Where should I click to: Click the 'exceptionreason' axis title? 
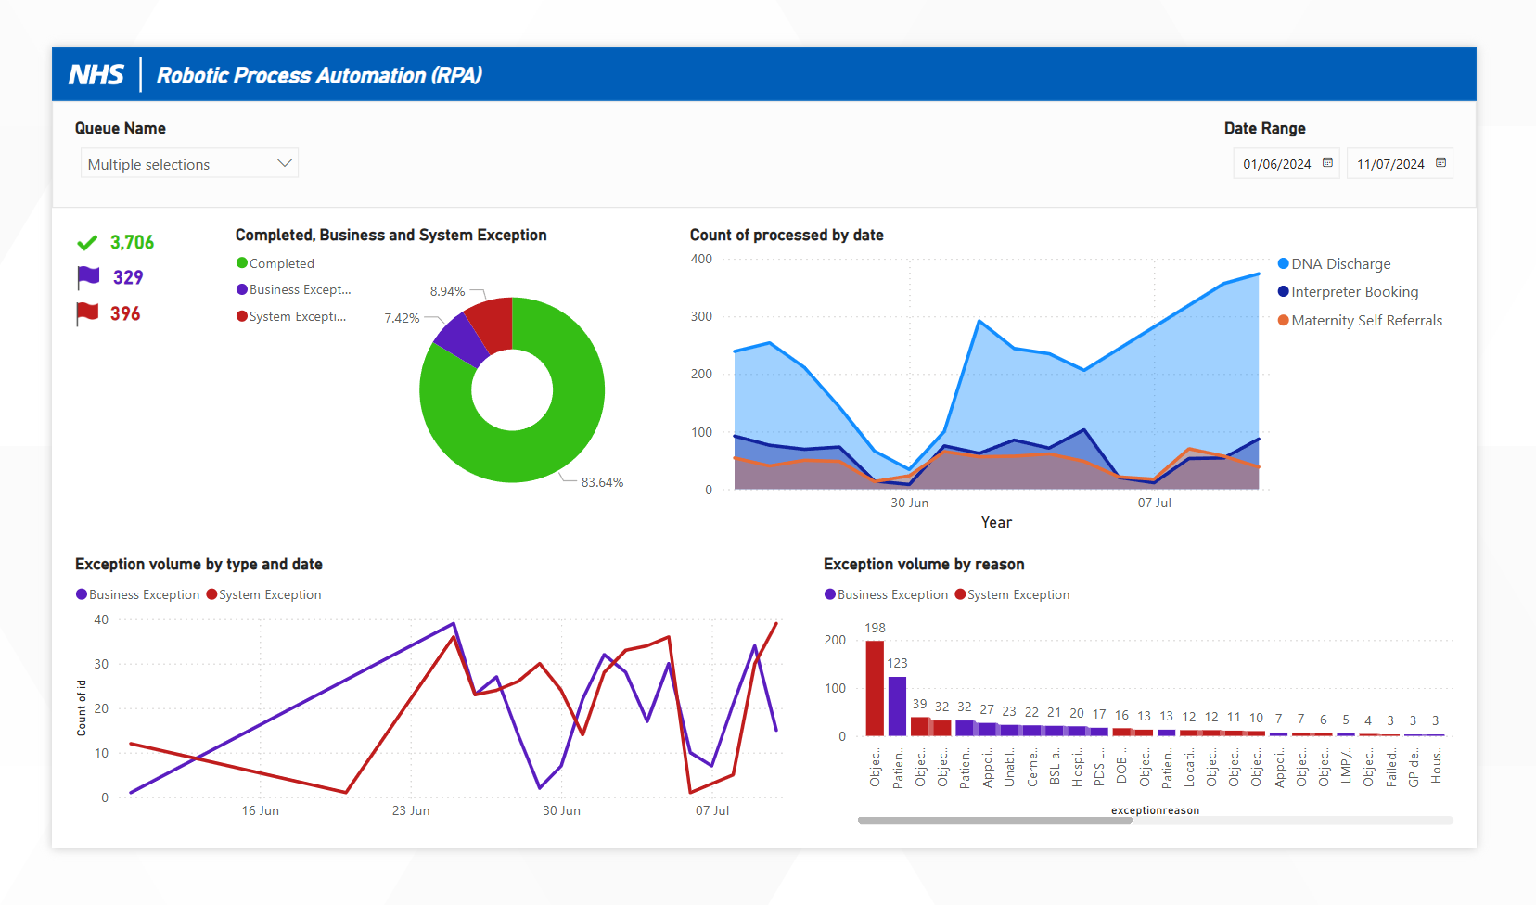tap(1155, 810)
